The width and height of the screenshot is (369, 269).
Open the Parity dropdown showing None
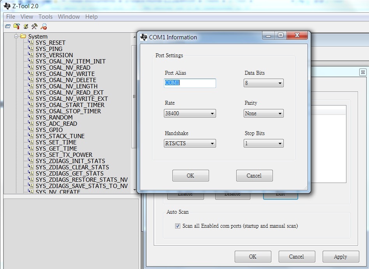coord(264,113)
